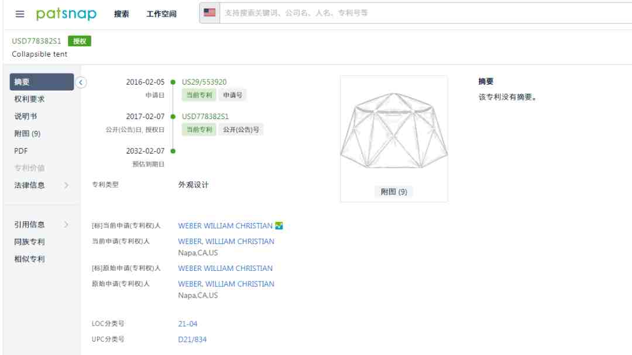Open the US flag country selector
Viewport: 632px width, 355px height.
tap(209, 13)
